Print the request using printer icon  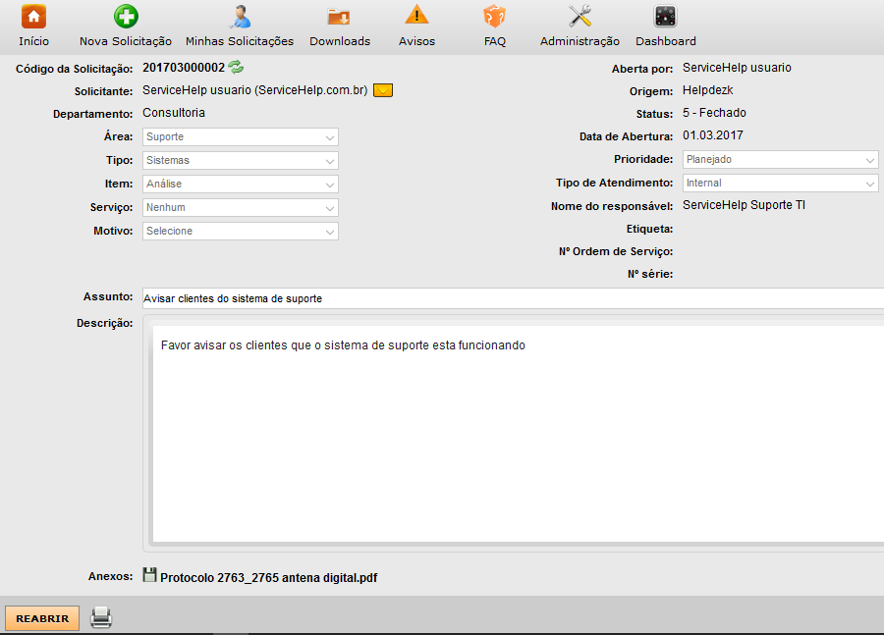tap(101, 617)
